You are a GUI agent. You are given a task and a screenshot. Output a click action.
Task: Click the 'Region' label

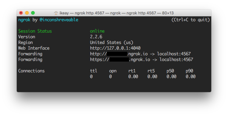25,42
